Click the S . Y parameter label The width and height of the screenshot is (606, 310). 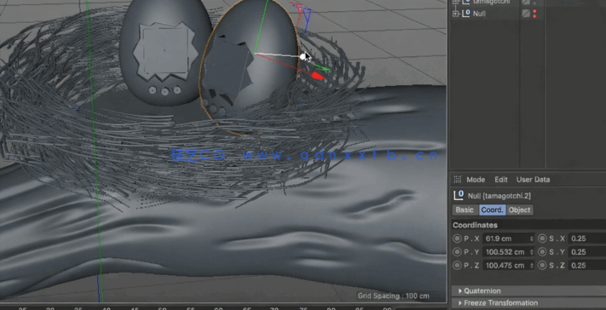557,252
